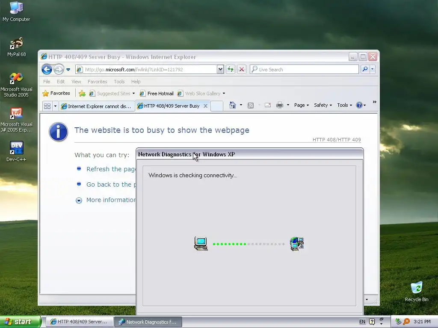Launch MyPal 68 desktop shortcut
This screenshot has height=328, width=438.
pos(16,47)
